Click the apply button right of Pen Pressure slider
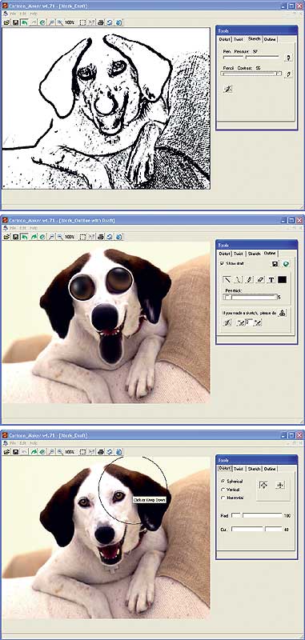This screenshot has width=305, height=640. coord(288,58)
